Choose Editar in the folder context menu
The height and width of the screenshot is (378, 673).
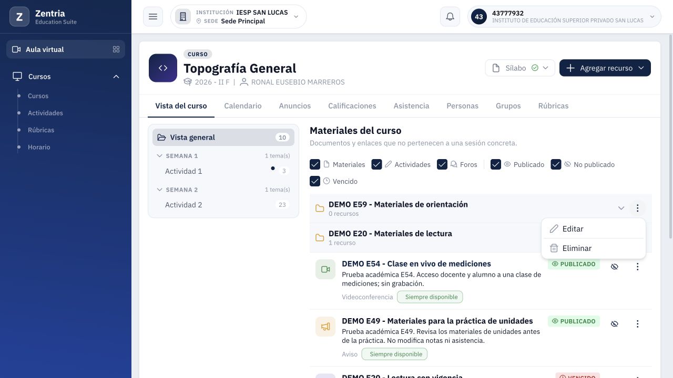(x=593, y=229)
